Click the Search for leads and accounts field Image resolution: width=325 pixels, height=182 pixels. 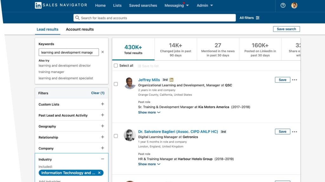[155, 18]
